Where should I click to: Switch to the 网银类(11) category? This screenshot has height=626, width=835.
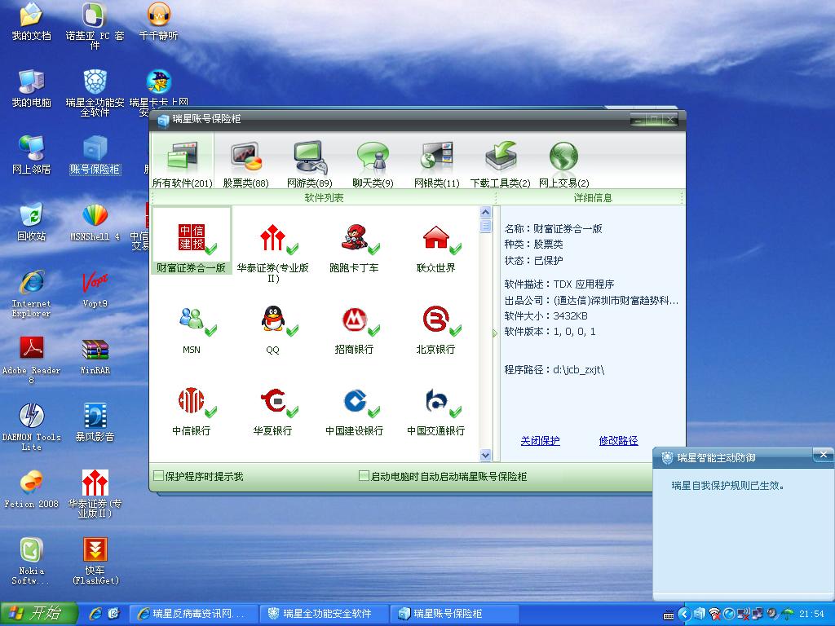click(x=437, y=164)
